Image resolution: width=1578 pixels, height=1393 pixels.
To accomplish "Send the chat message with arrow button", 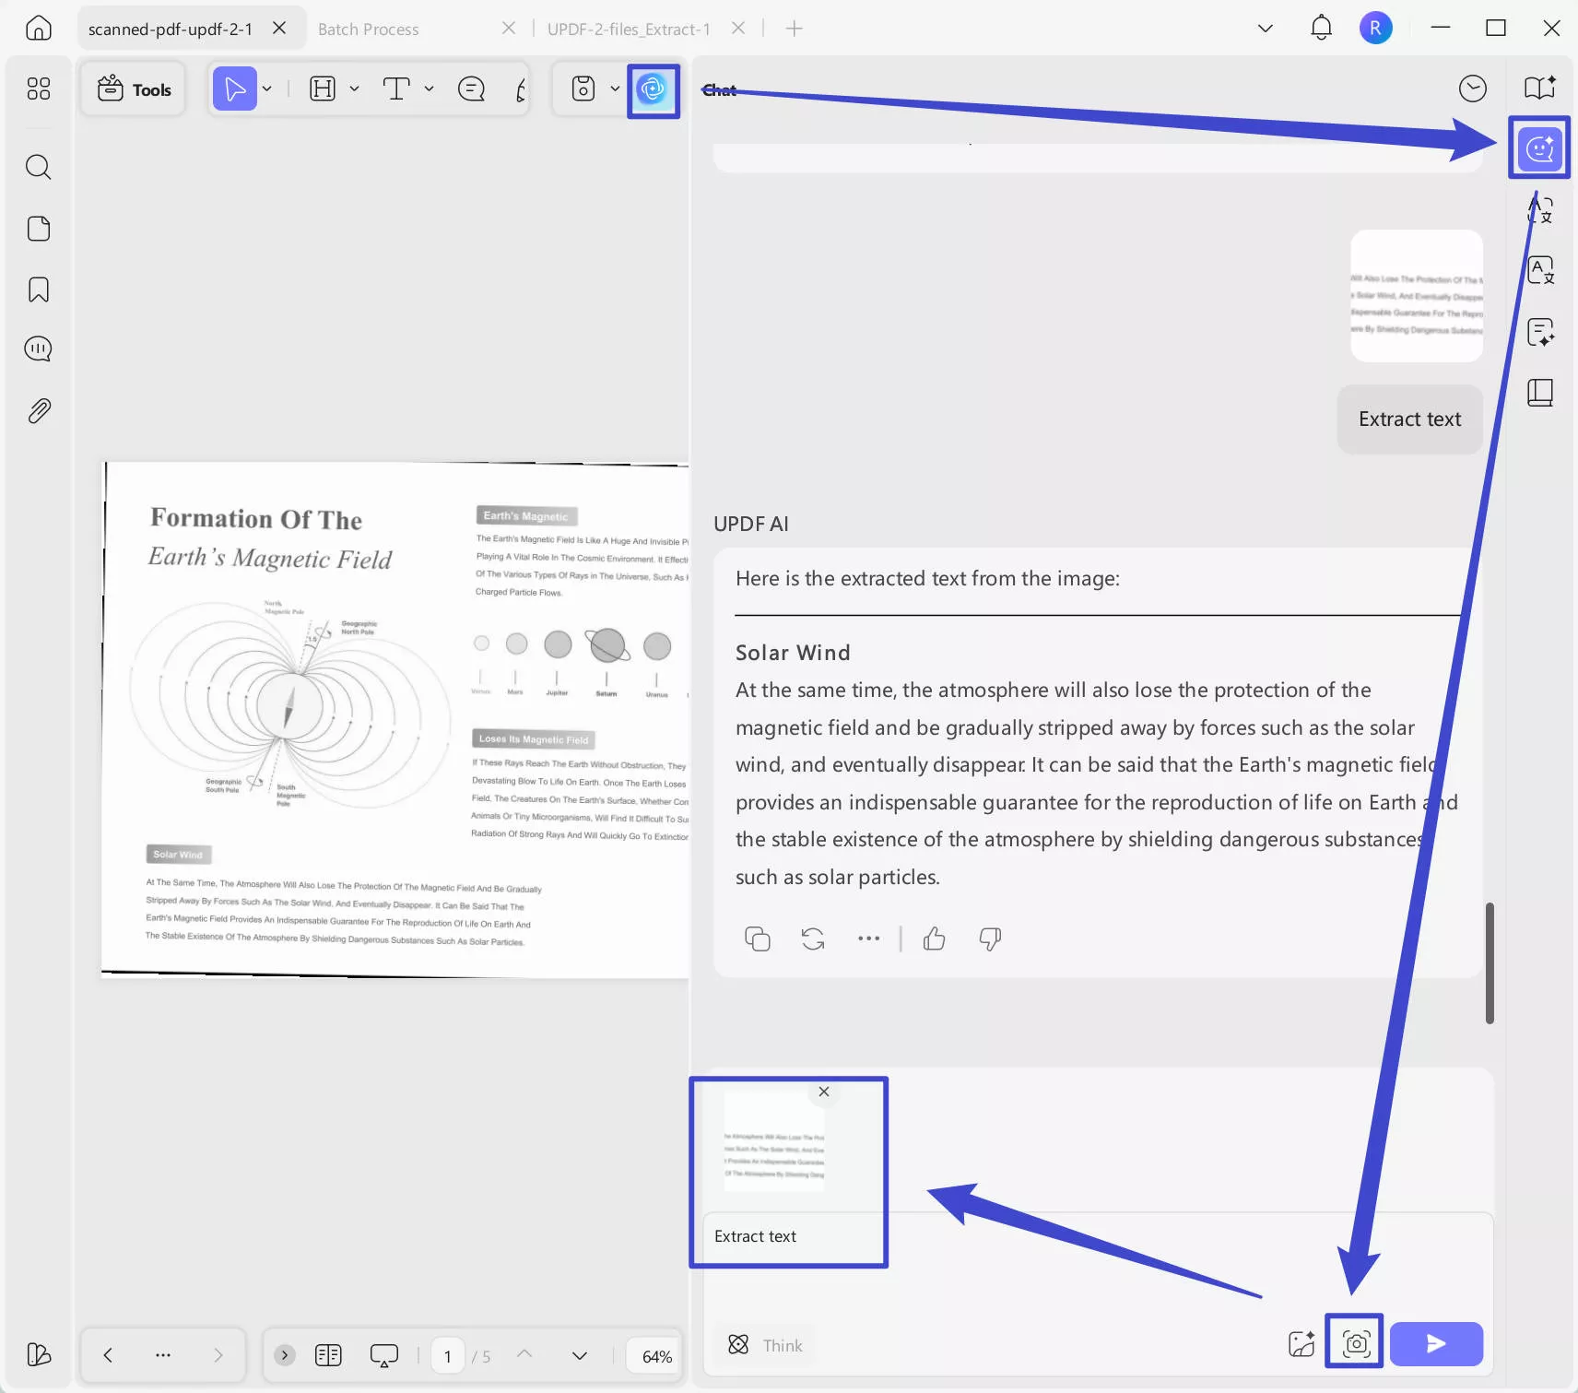I will (x=1436, y=1343).
